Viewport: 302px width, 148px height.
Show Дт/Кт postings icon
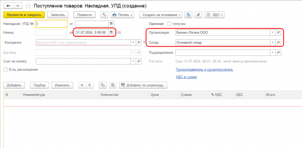coord(104,15)
